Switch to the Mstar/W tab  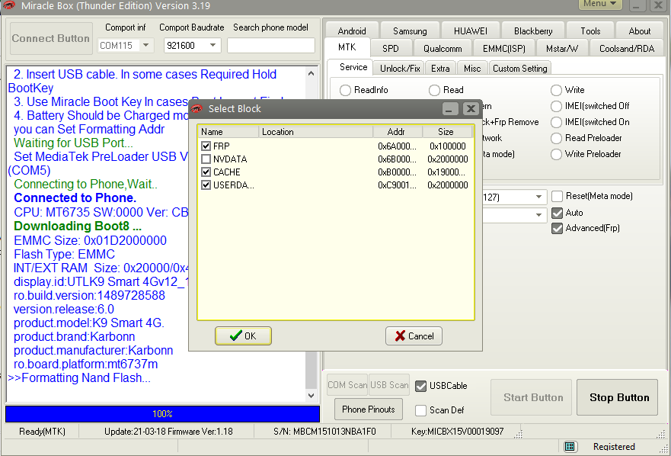(561, 49)
